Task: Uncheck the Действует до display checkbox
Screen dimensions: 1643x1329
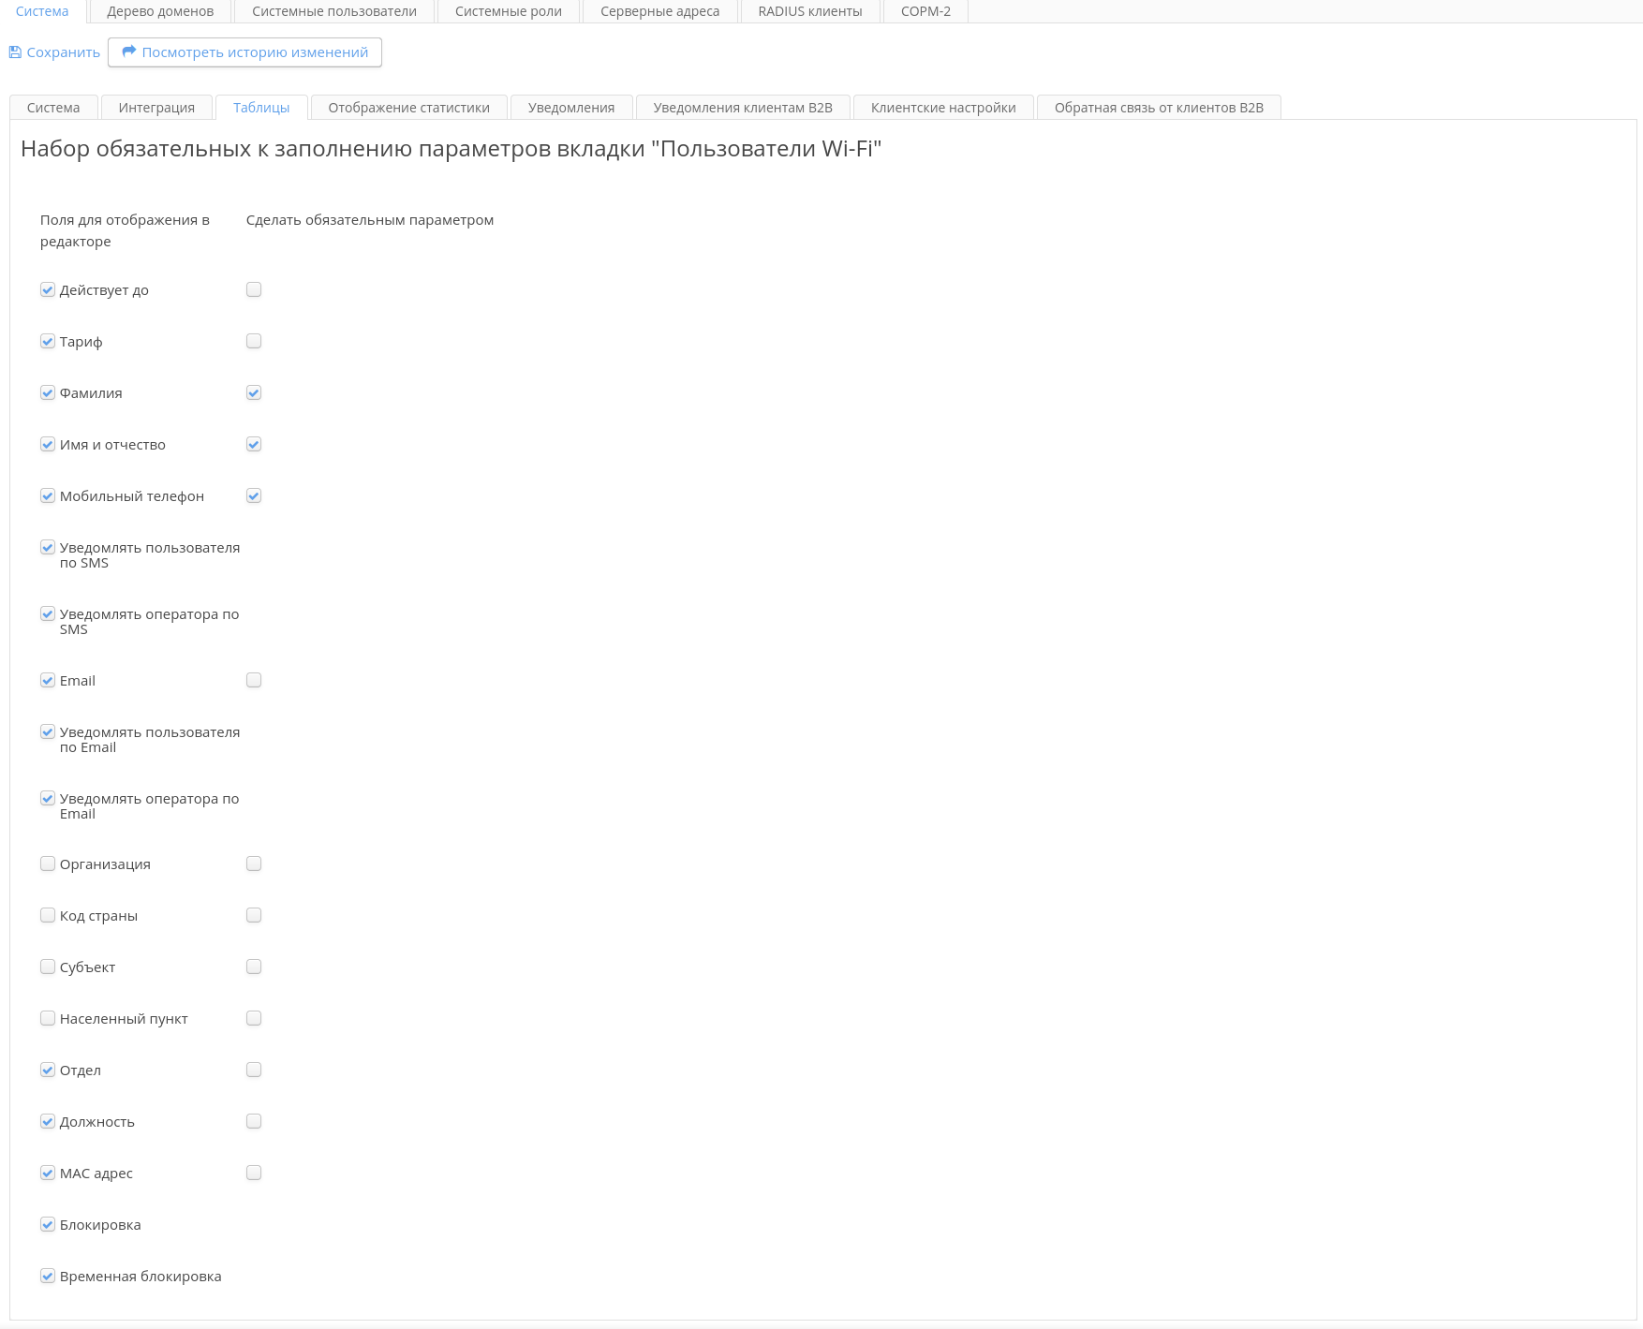Action: [48, 290]
